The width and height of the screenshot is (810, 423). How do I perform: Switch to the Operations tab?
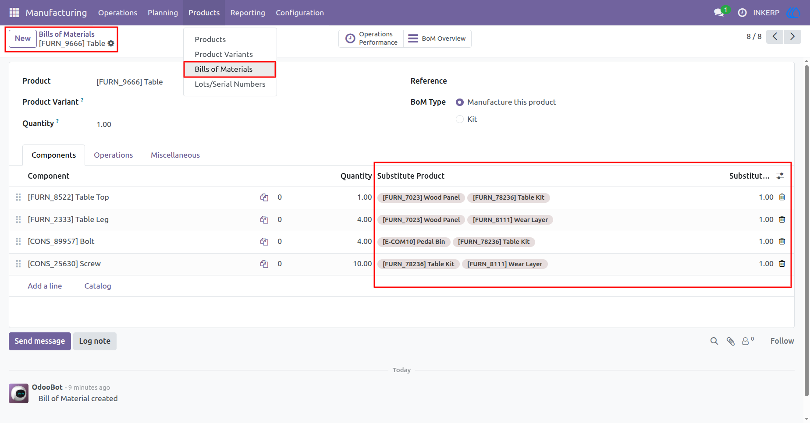click(x=113, y=155)
